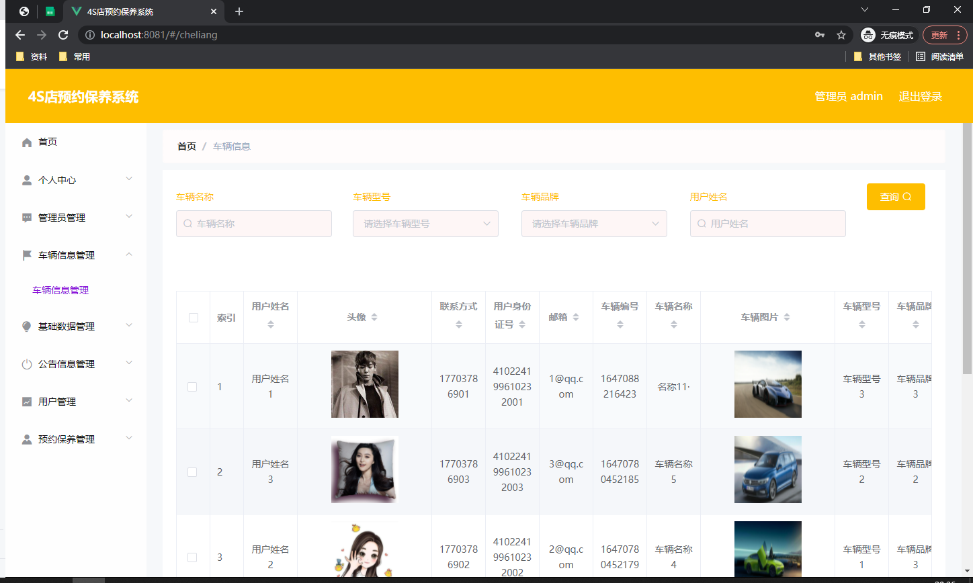Image resolution: width=973 pixels, height=583 pixels.
Task: Click the home icon beside 首页
Action: 26,142
